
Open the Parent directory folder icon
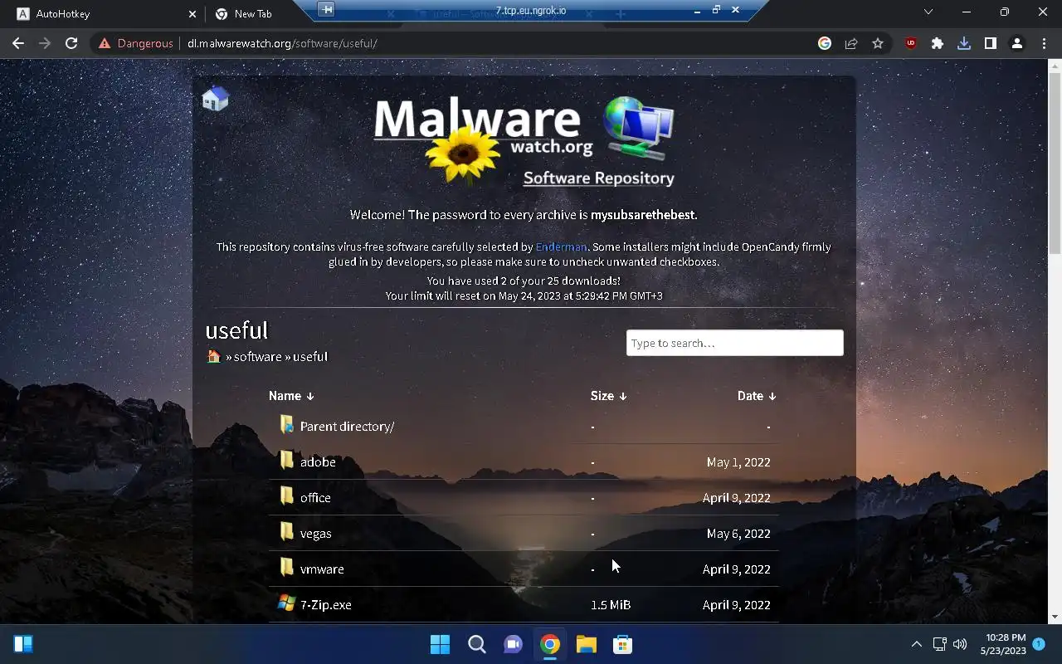[x=286, y=425]
